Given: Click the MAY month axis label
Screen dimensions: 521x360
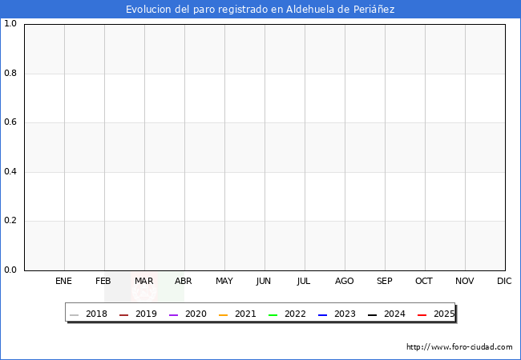Looking at the screenshot, I should 224,281.
